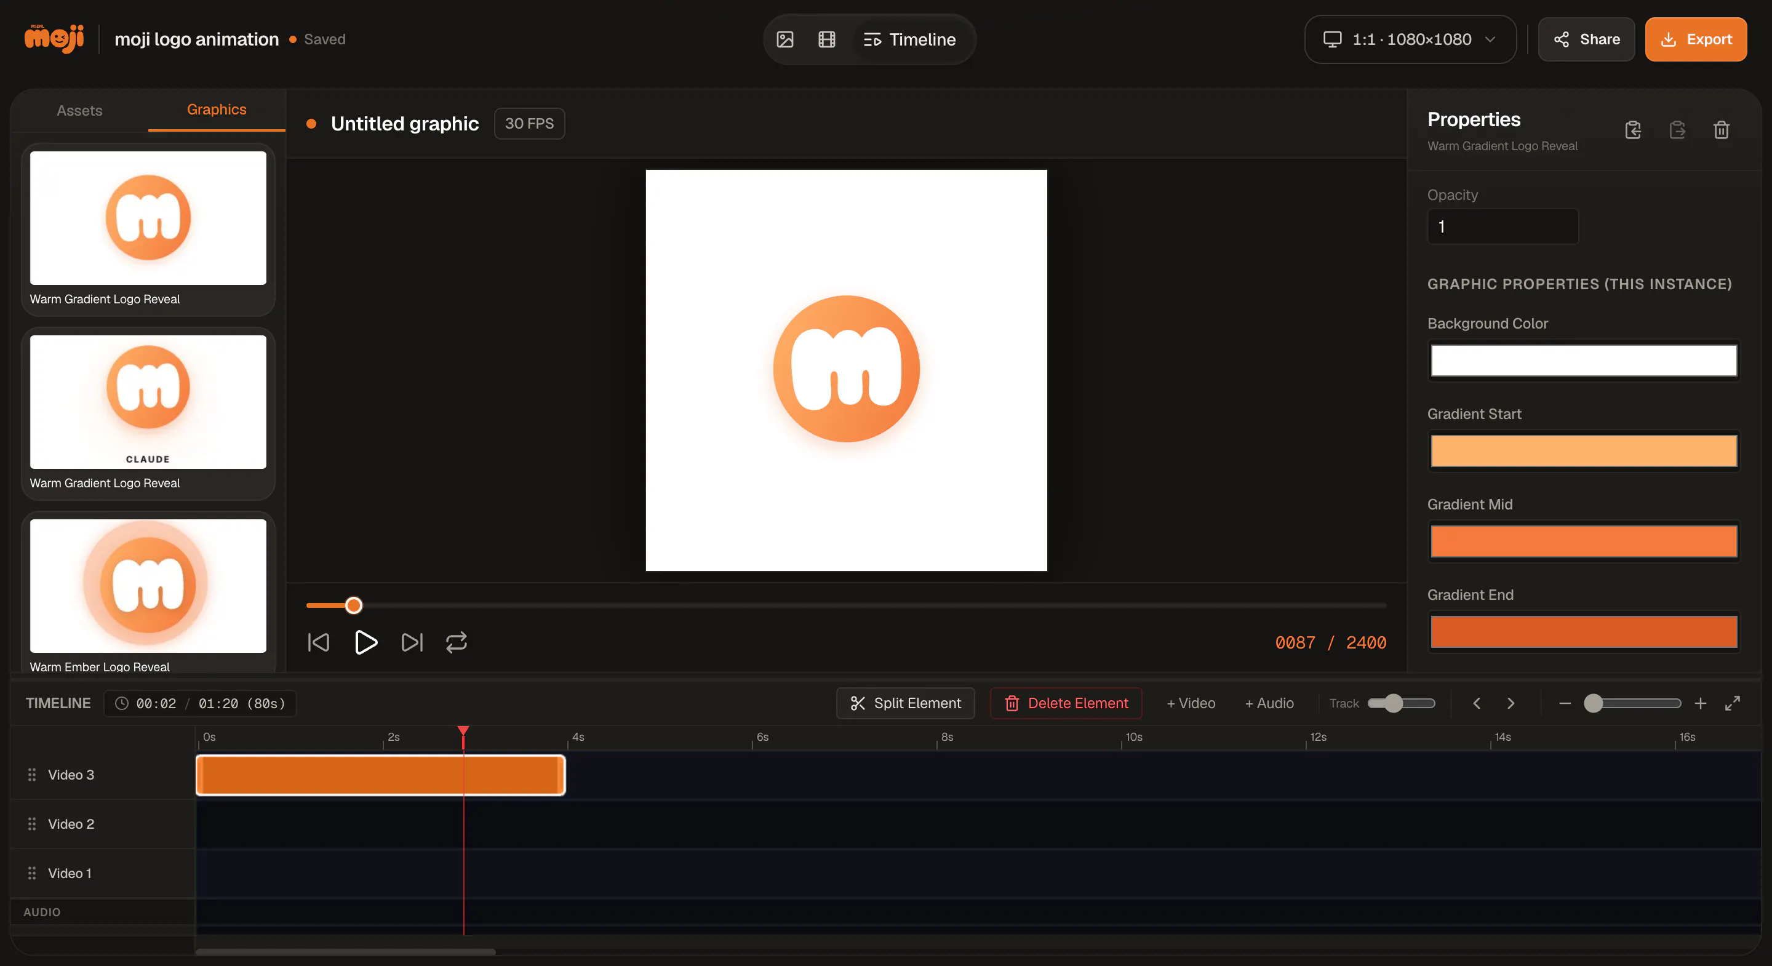Open the Gradient End color swatch

1584,633
